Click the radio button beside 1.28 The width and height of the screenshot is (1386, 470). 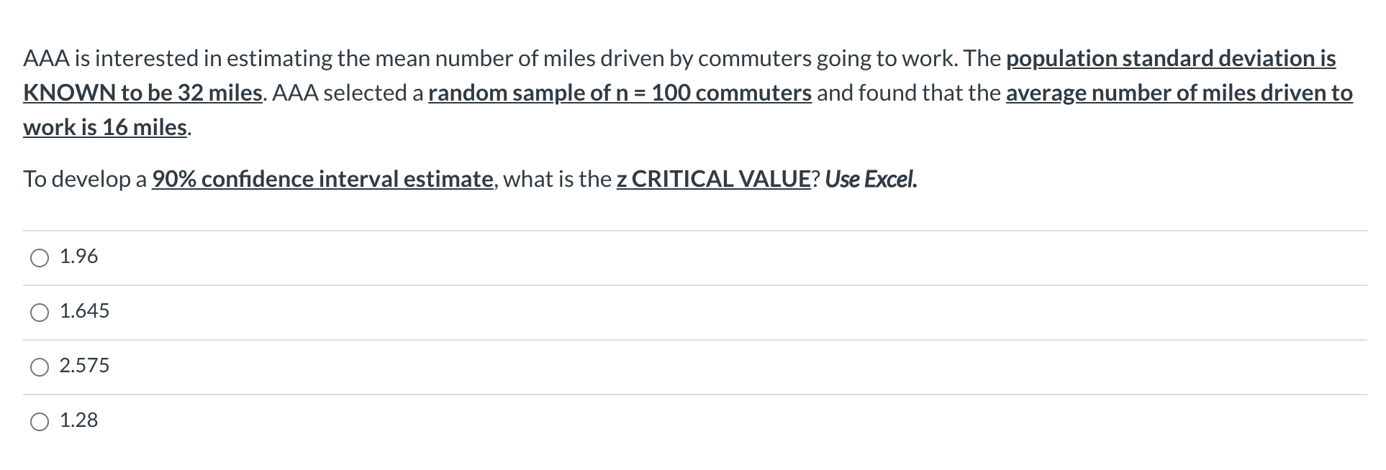click(40, 421)
